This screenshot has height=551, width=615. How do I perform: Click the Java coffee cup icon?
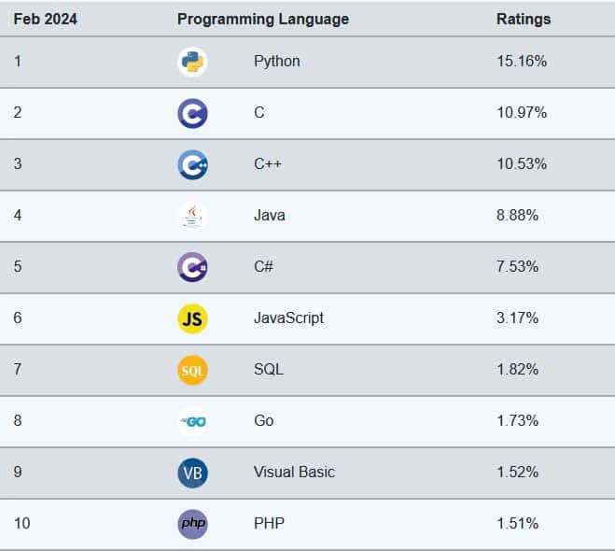192,216
